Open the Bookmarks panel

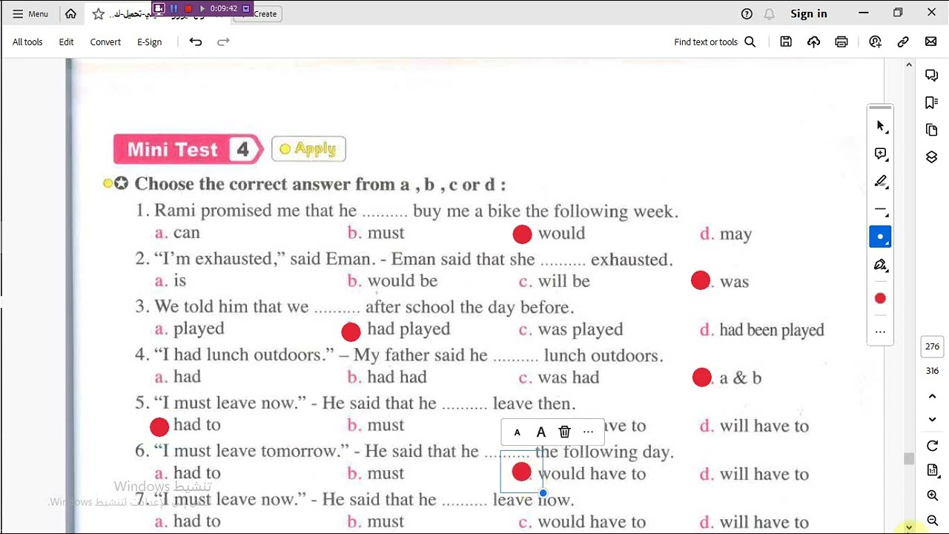point(932,102)
